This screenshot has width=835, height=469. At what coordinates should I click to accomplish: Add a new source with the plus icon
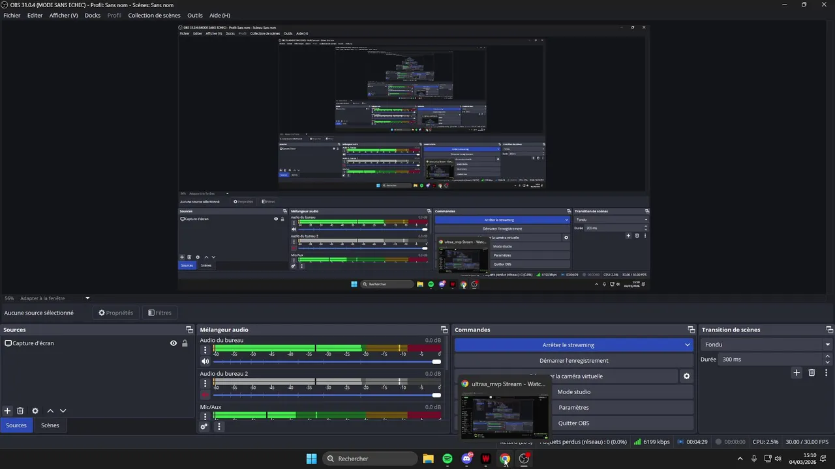pyautogui.click(x=7, y=411)
